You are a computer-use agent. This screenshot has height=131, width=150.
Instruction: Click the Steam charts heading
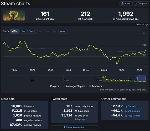pyautogui.click(x=15, y=4)
